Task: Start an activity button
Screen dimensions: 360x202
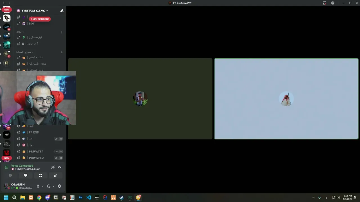Action: pyautogui.click(x=40, y=175)
